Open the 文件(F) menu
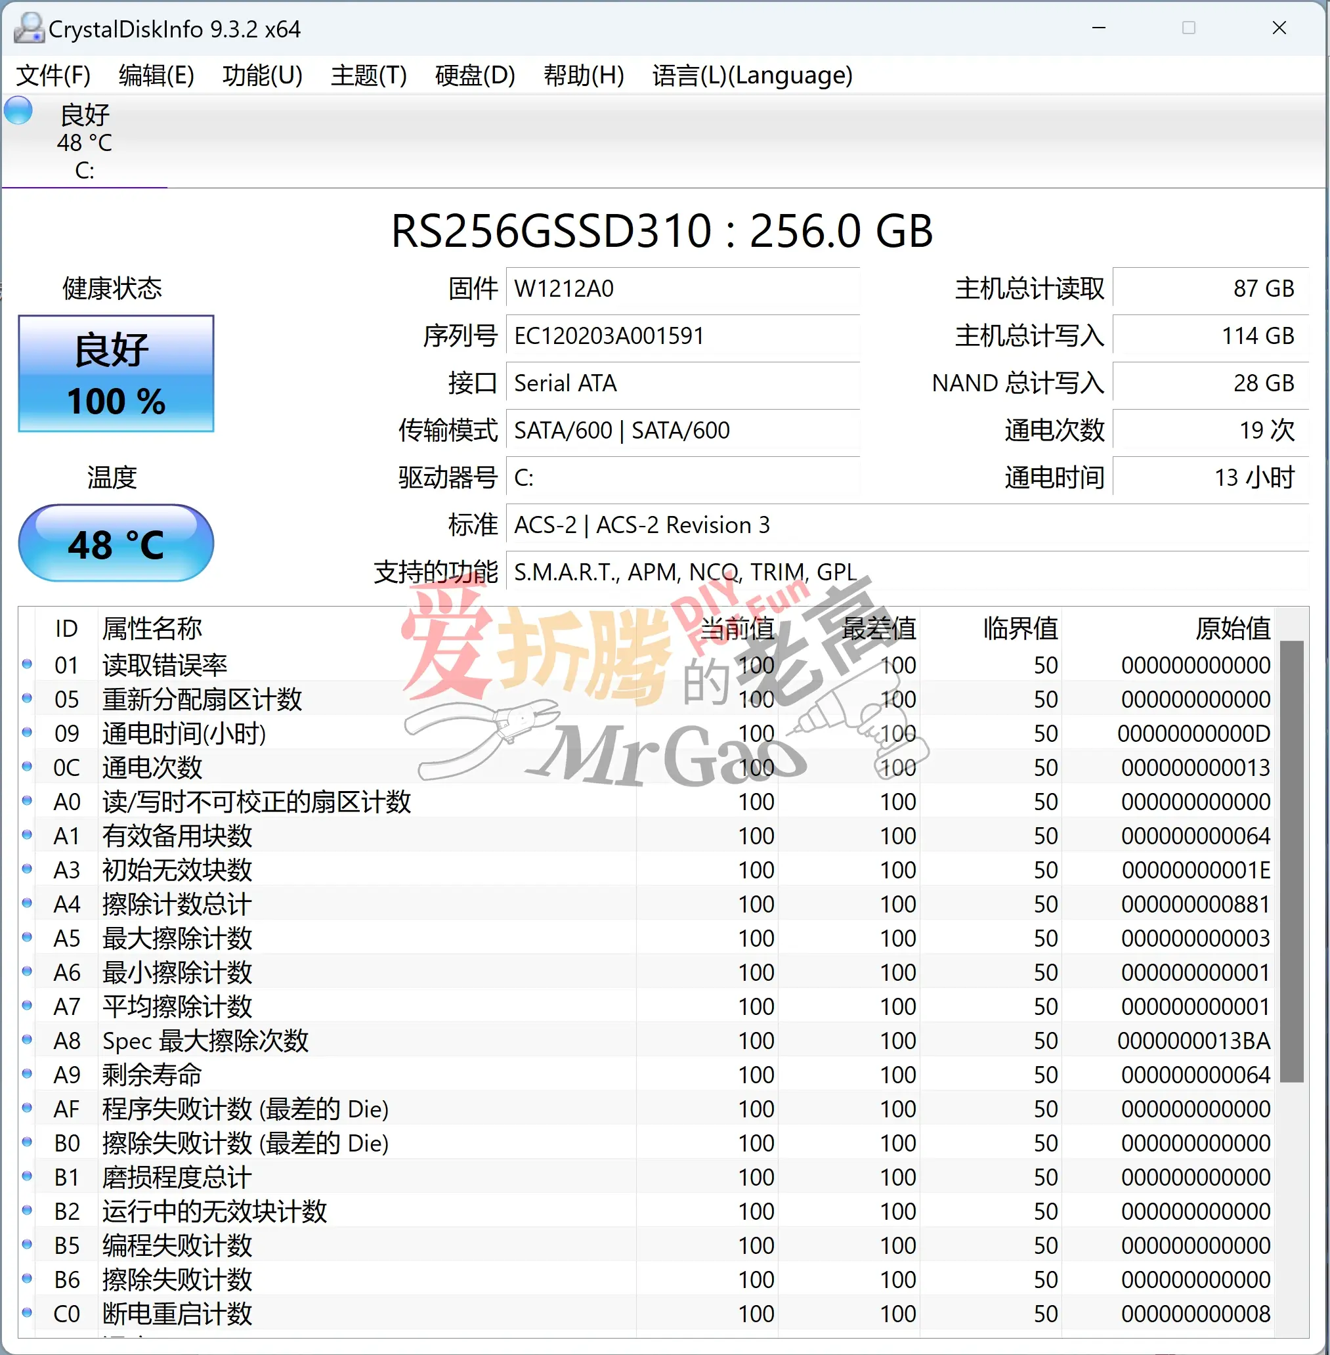The width and height of the screenshot is (1330, 1355). point(53,75)
